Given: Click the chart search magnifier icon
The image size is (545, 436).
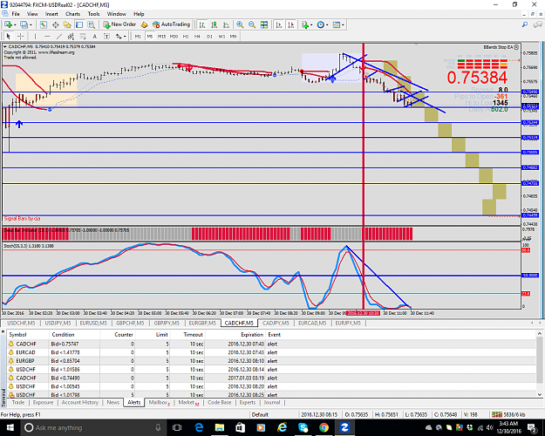Looking at the screenshot, I should click(525, 24).
